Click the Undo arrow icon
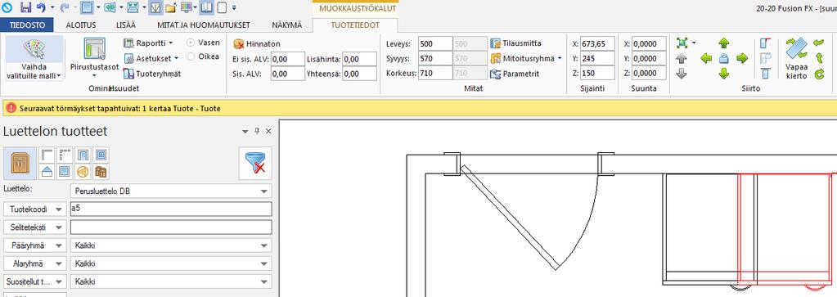Screen dimensions: 837x297 point(41,7)
